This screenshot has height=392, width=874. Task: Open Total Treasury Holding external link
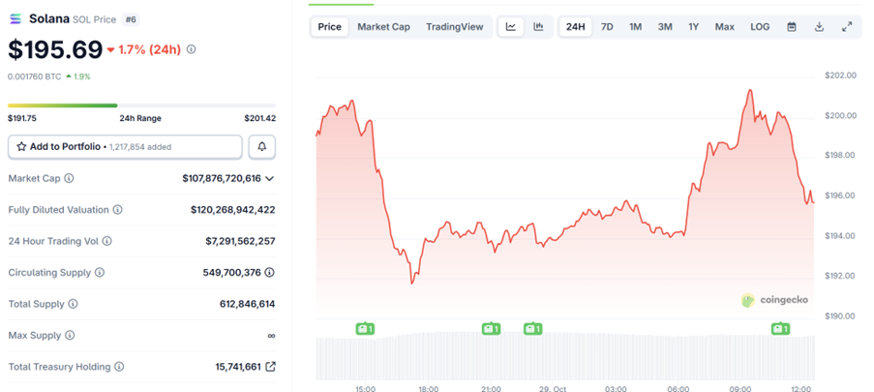[270, 367]
